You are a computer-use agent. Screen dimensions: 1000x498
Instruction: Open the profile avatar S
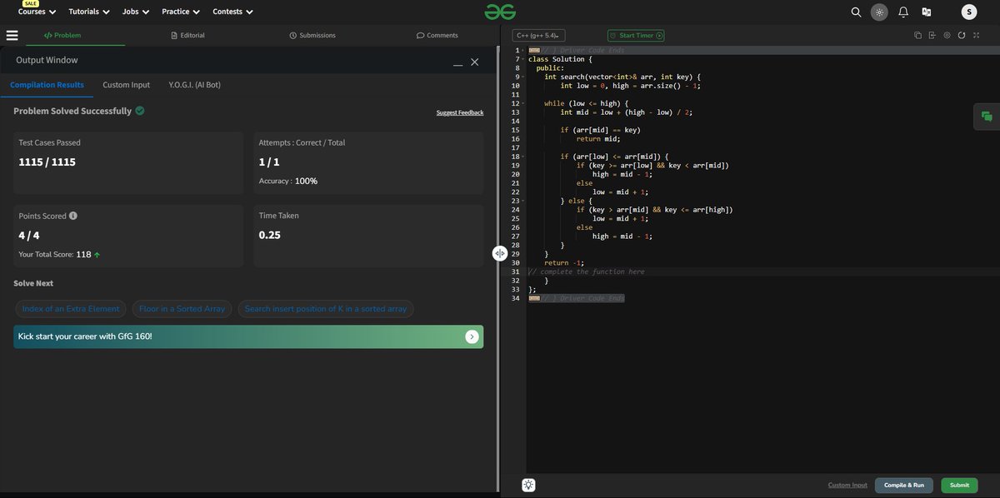[x=968, y=12]
